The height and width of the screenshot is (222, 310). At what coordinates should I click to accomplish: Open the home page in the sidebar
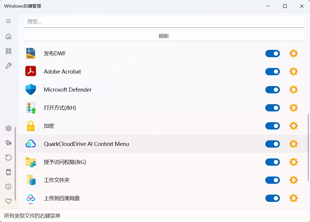pos(8,36)
